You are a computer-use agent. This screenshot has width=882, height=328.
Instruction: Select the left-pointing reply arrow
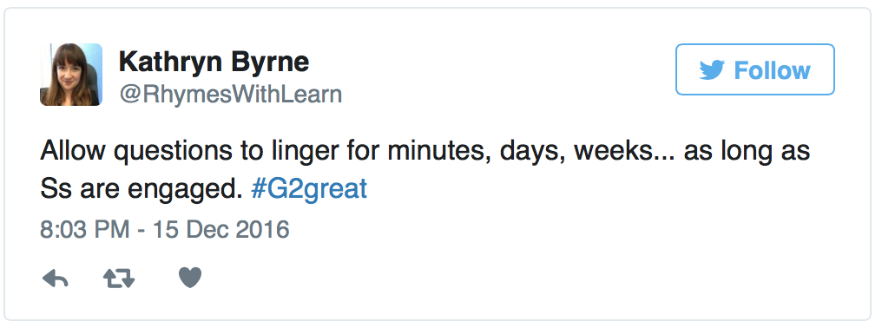coord(56,278)
